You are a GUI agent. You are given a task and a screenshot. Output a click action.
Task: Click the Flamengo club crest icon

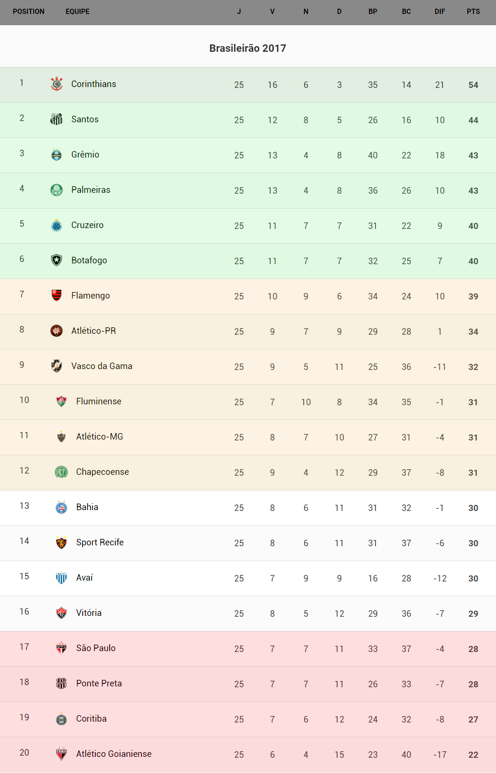pyautogui.click(x=57, y=296)
